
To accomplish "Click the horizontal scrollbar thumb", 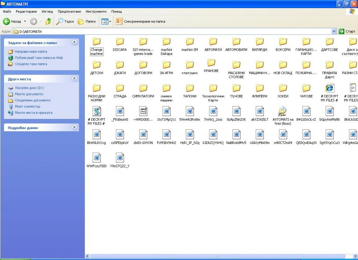I will click(217, 256).
